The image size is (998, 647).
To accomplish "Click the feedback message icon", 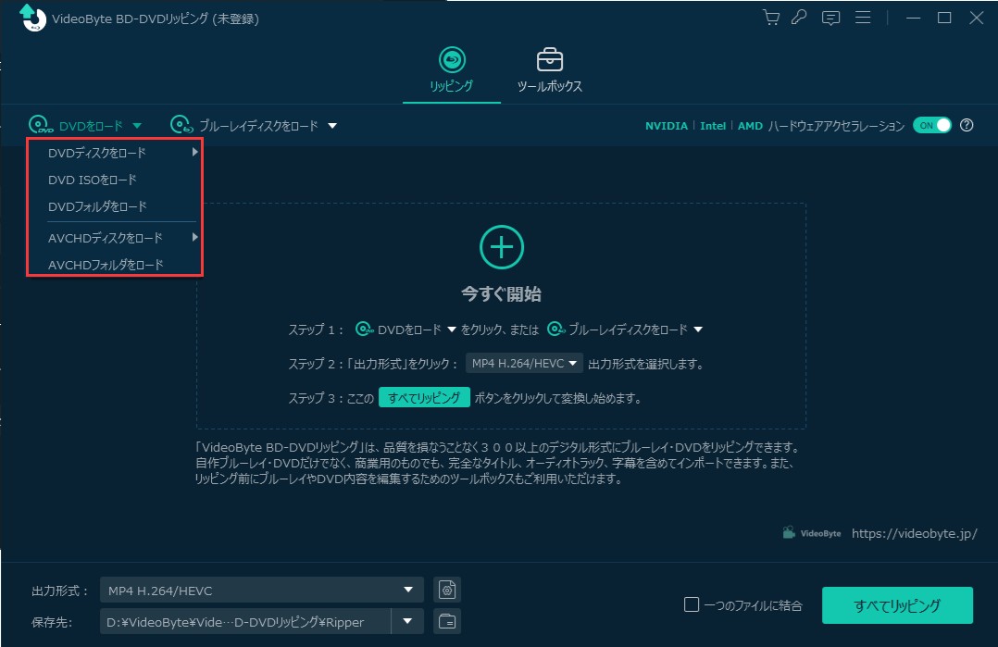I will (831, 18).
